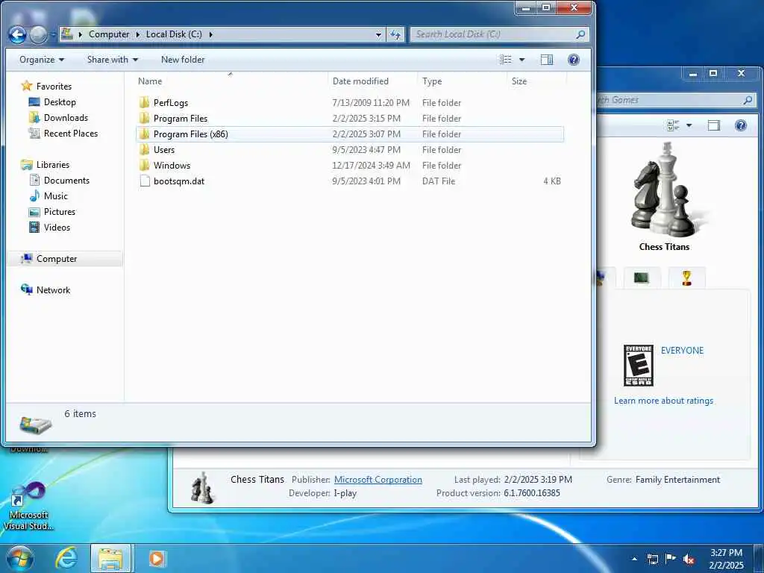The height and width of the screenshot is (573, 764).
Task: Click the Games window view icon
Action: (x=673, y=125)
